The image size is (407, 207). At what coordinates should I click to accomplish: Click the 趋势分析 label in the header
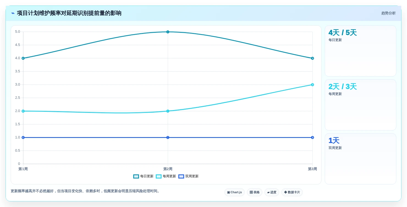(389, 13)
